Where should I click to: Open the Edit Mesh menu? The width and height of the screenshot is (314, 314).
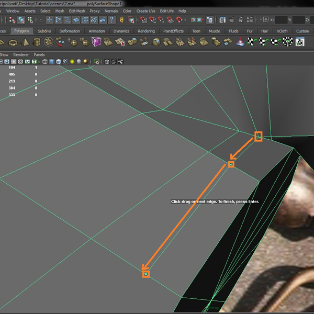coord(77,11)
